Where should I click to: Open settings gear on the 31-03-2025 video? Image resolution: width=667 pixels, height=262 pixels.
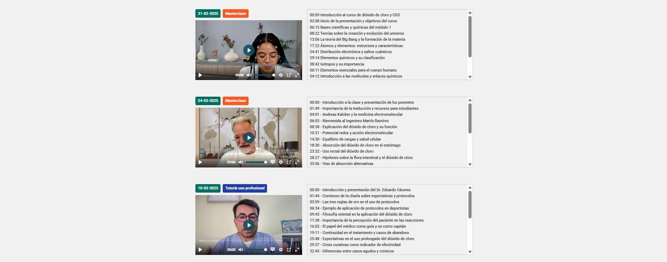281,75
